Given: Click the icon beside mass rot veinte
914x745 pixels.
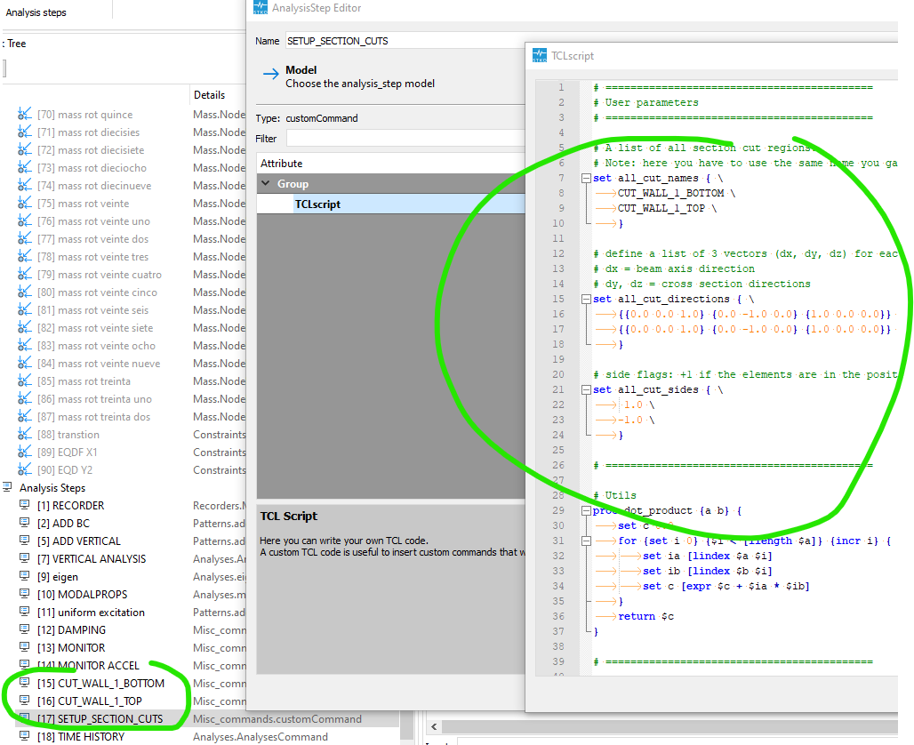Looking at the screenshot, I should pyautogui.click(x=25, y=203).
